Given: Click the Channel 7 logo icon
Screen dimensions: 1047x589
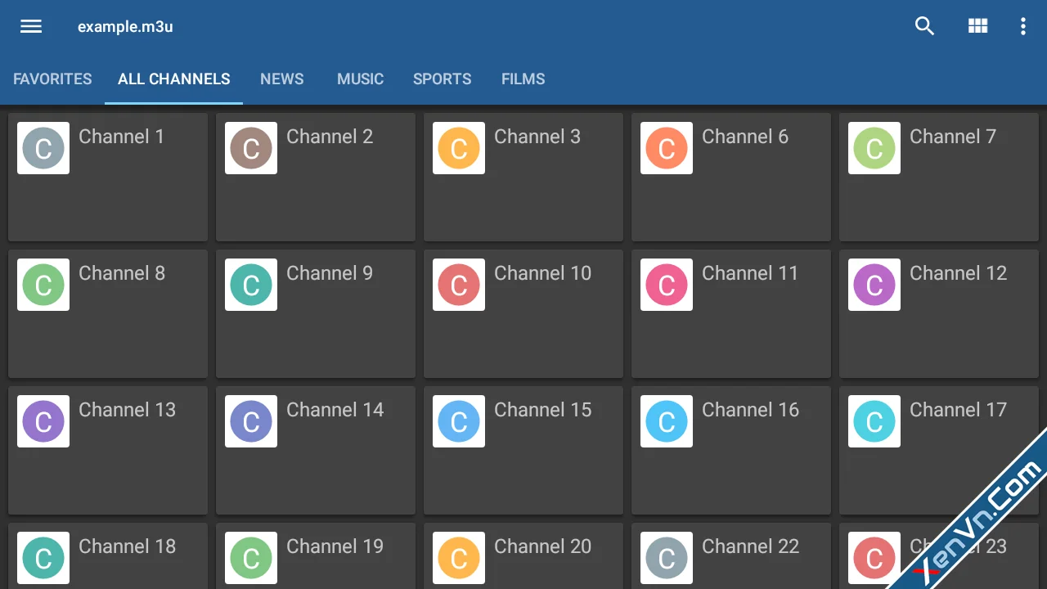Looking at the screenshot, I should tap(874, 148).
